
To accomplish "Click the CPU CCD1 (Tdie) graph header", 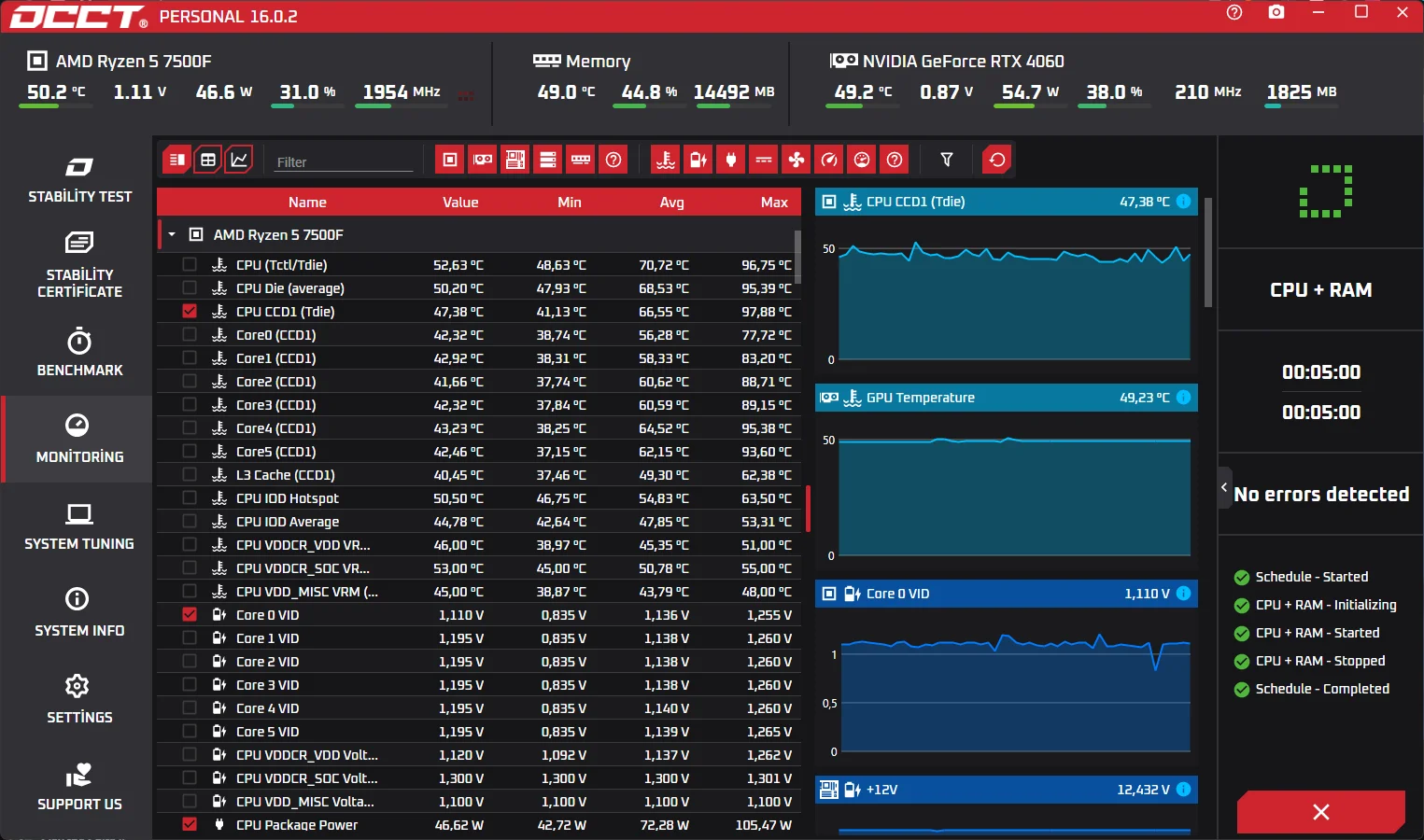I will pos(1007,202).
